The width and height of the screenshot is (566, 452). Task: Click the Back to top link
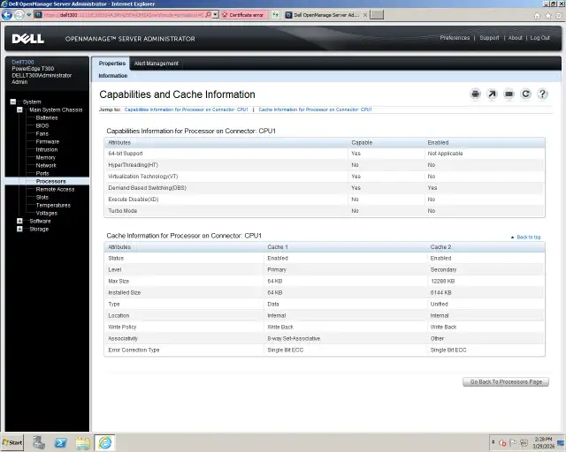click(x=528, y=237)
